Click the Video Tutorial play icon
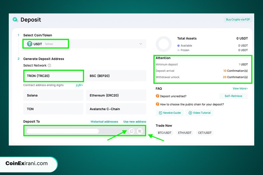This screenshot has height=175, width=263. (x=190, y=113)
